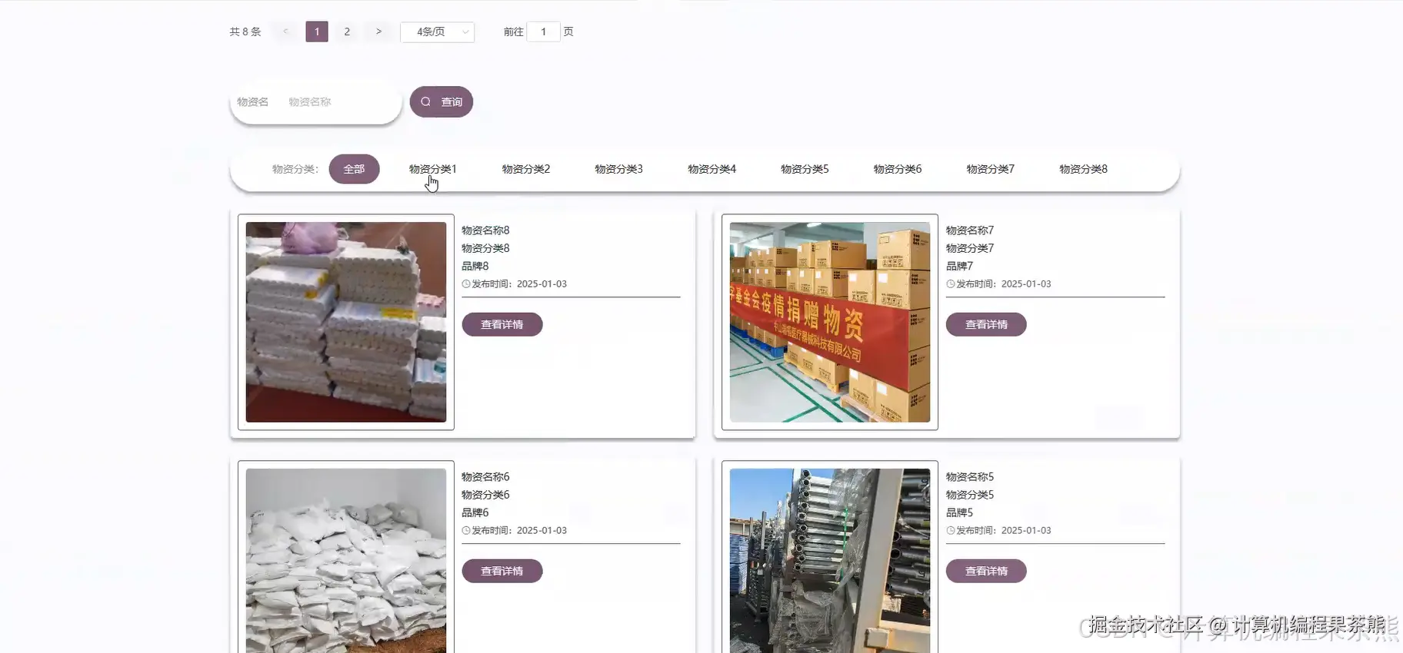Filter by 物资分类5

[805, 169]
